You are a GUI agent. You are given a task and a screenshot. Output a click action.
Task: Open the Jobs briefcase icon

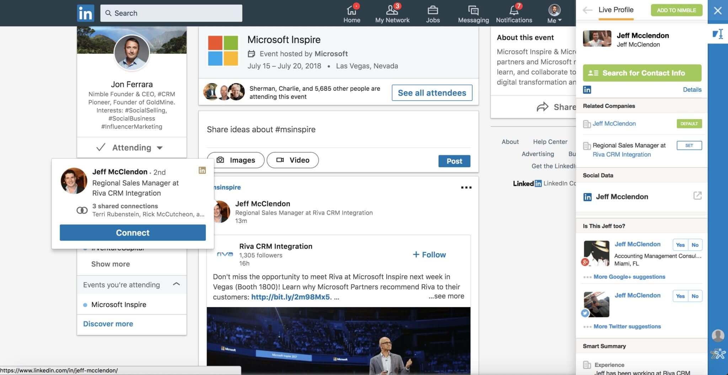coord(433,10)
